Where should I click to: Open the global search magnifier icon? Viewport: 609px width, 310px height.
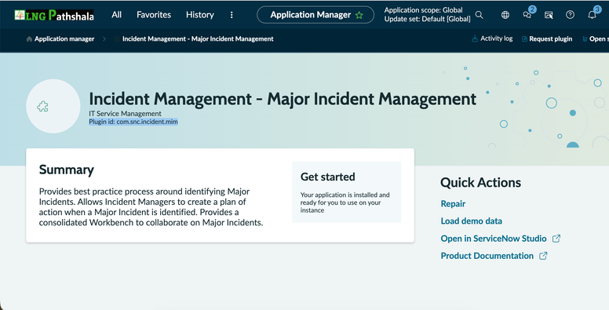click(x=480, y=15)
